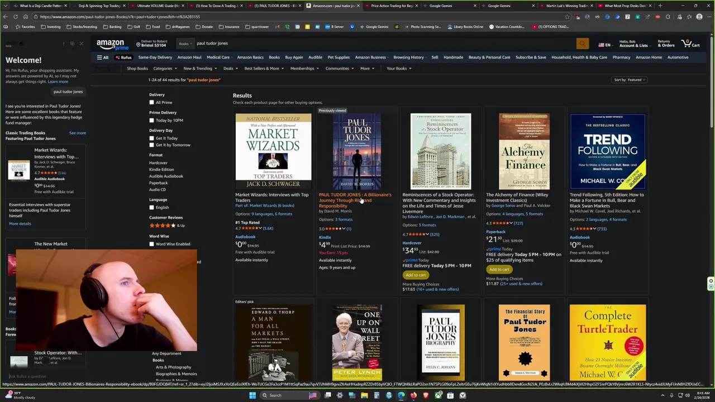Check Get It by Tomorrow filter
The width and height of the screenshot is (715, 402).
151,145
